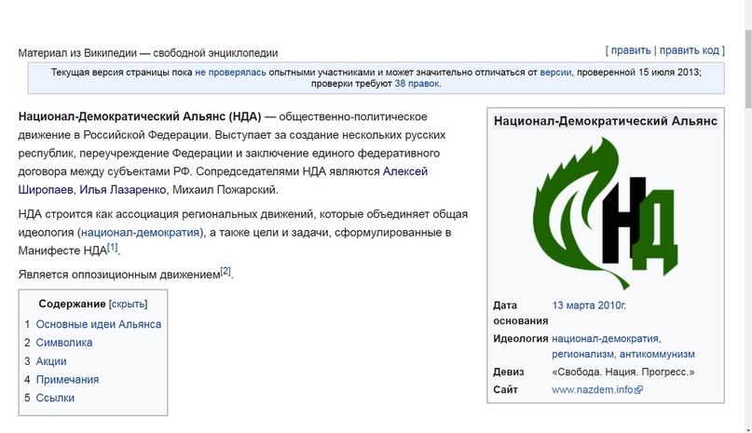The image size is (752, 433).
Task: Open the НДА green flame logo image
Action: coord(606,213)
